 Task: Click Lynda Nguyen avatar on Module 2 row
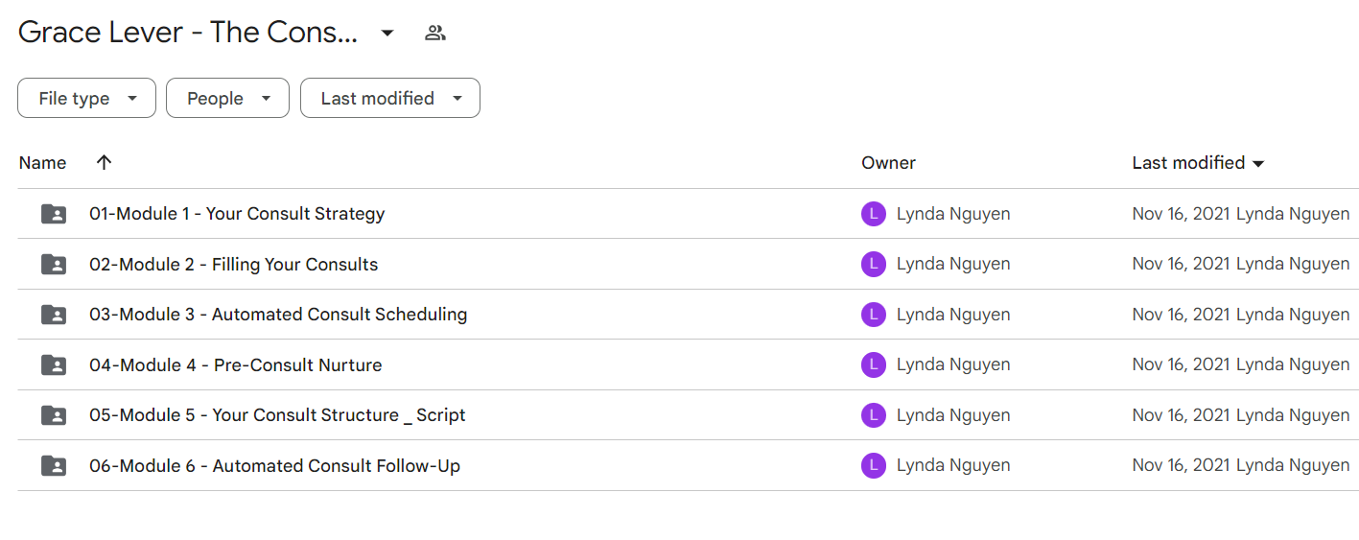[x=874, y=264]
